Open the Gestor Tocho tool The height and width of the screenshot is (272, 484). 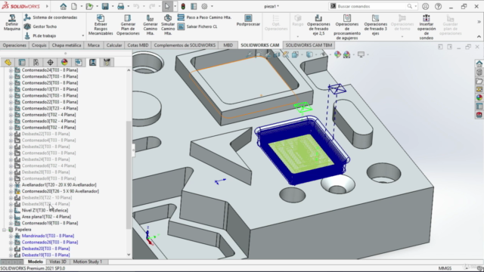click(41, 26)
